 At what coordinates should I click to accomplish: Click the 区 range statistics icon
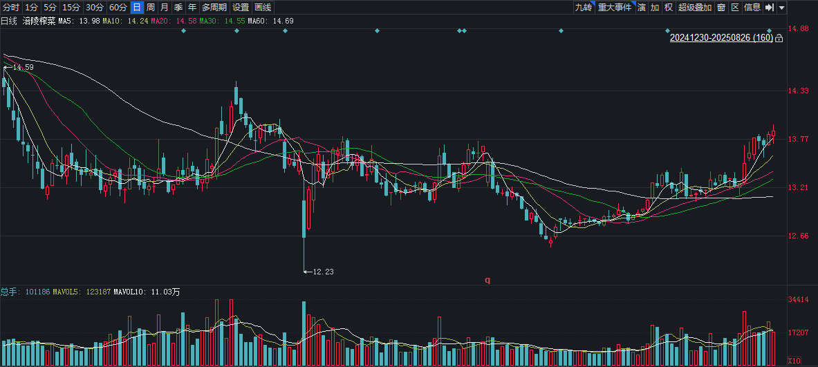[x=735, y=8]
